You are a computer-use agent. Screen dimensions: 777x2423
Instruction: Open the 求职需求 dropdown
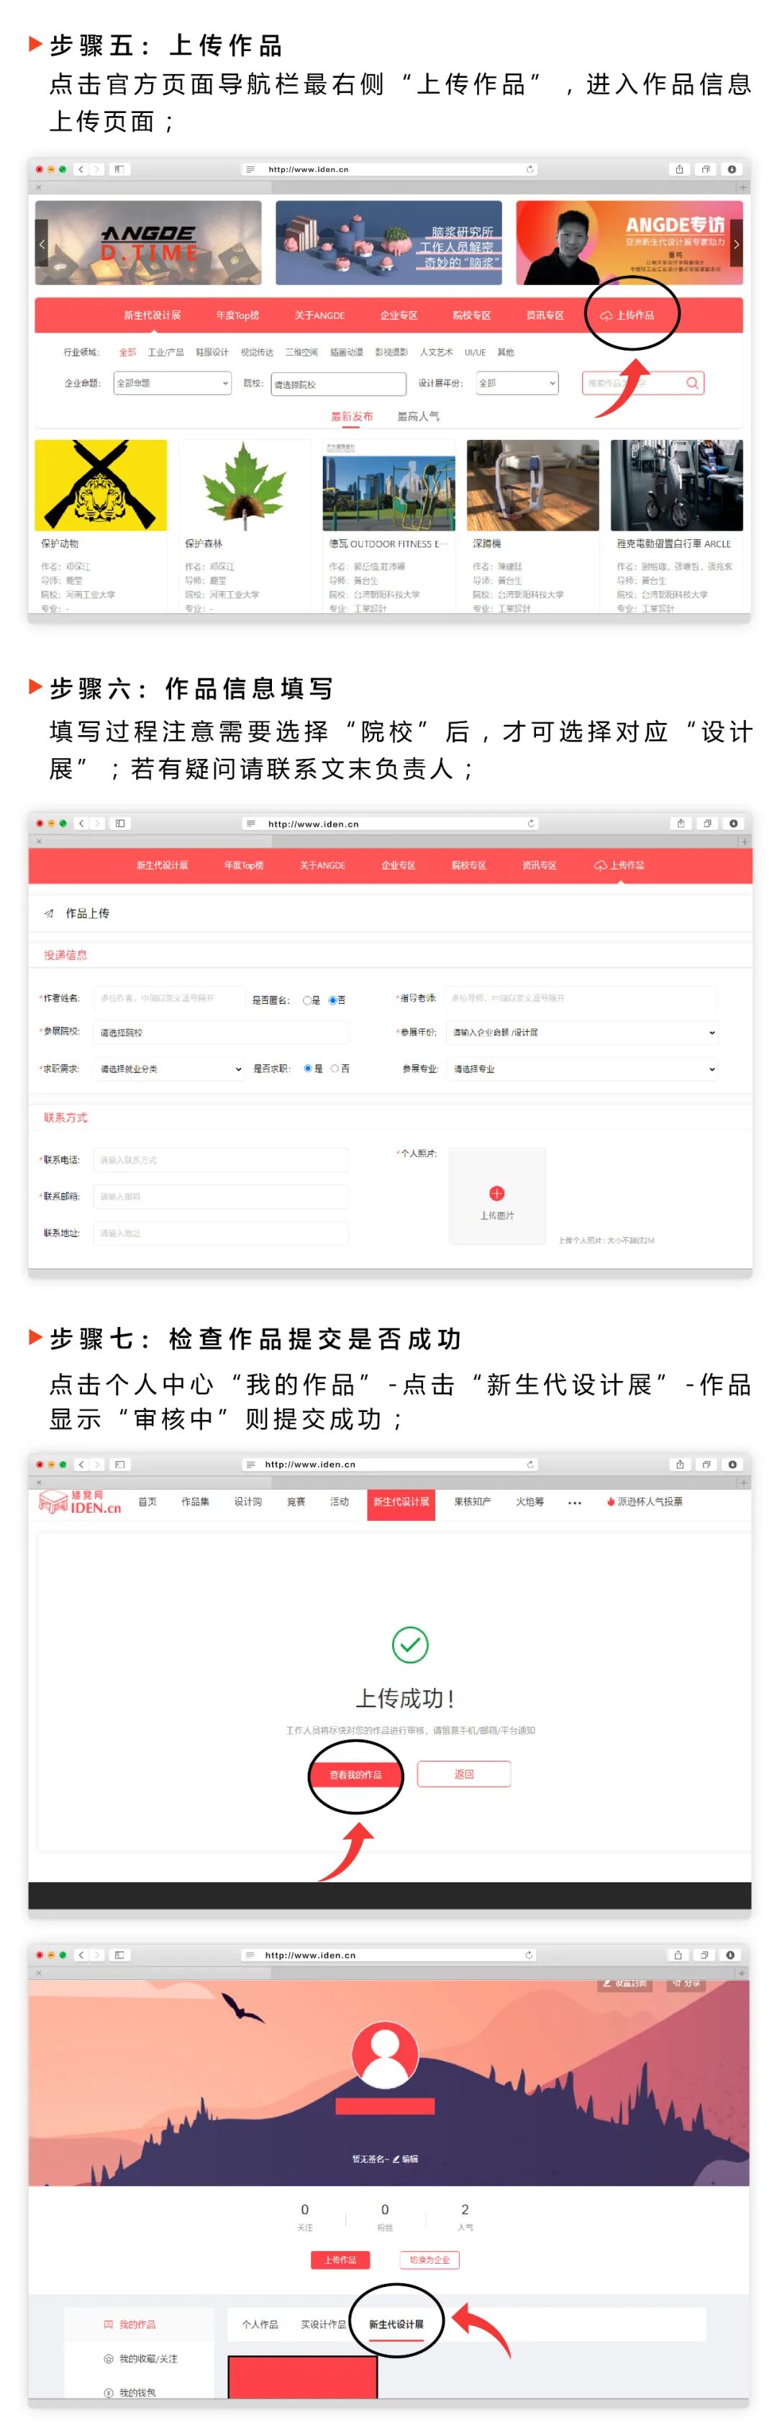[x=170, y=1069]
